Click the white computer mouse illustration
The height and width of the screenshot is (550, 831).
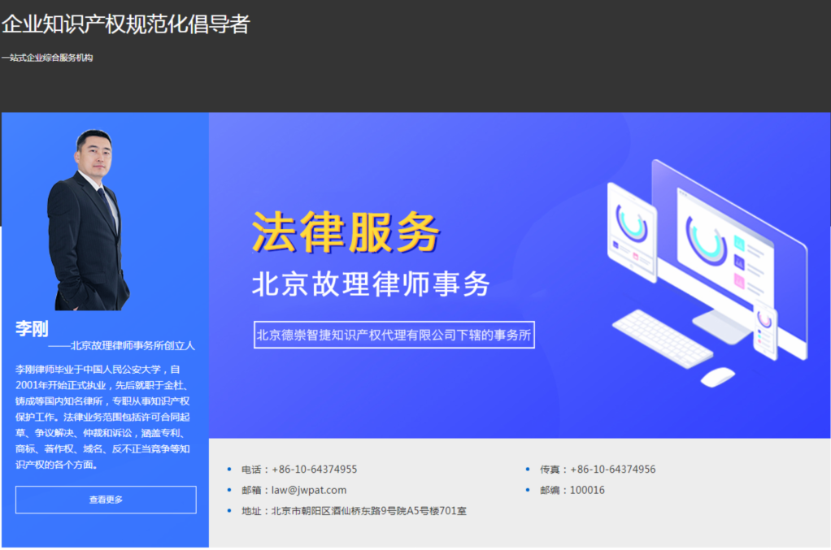point(717,377)
